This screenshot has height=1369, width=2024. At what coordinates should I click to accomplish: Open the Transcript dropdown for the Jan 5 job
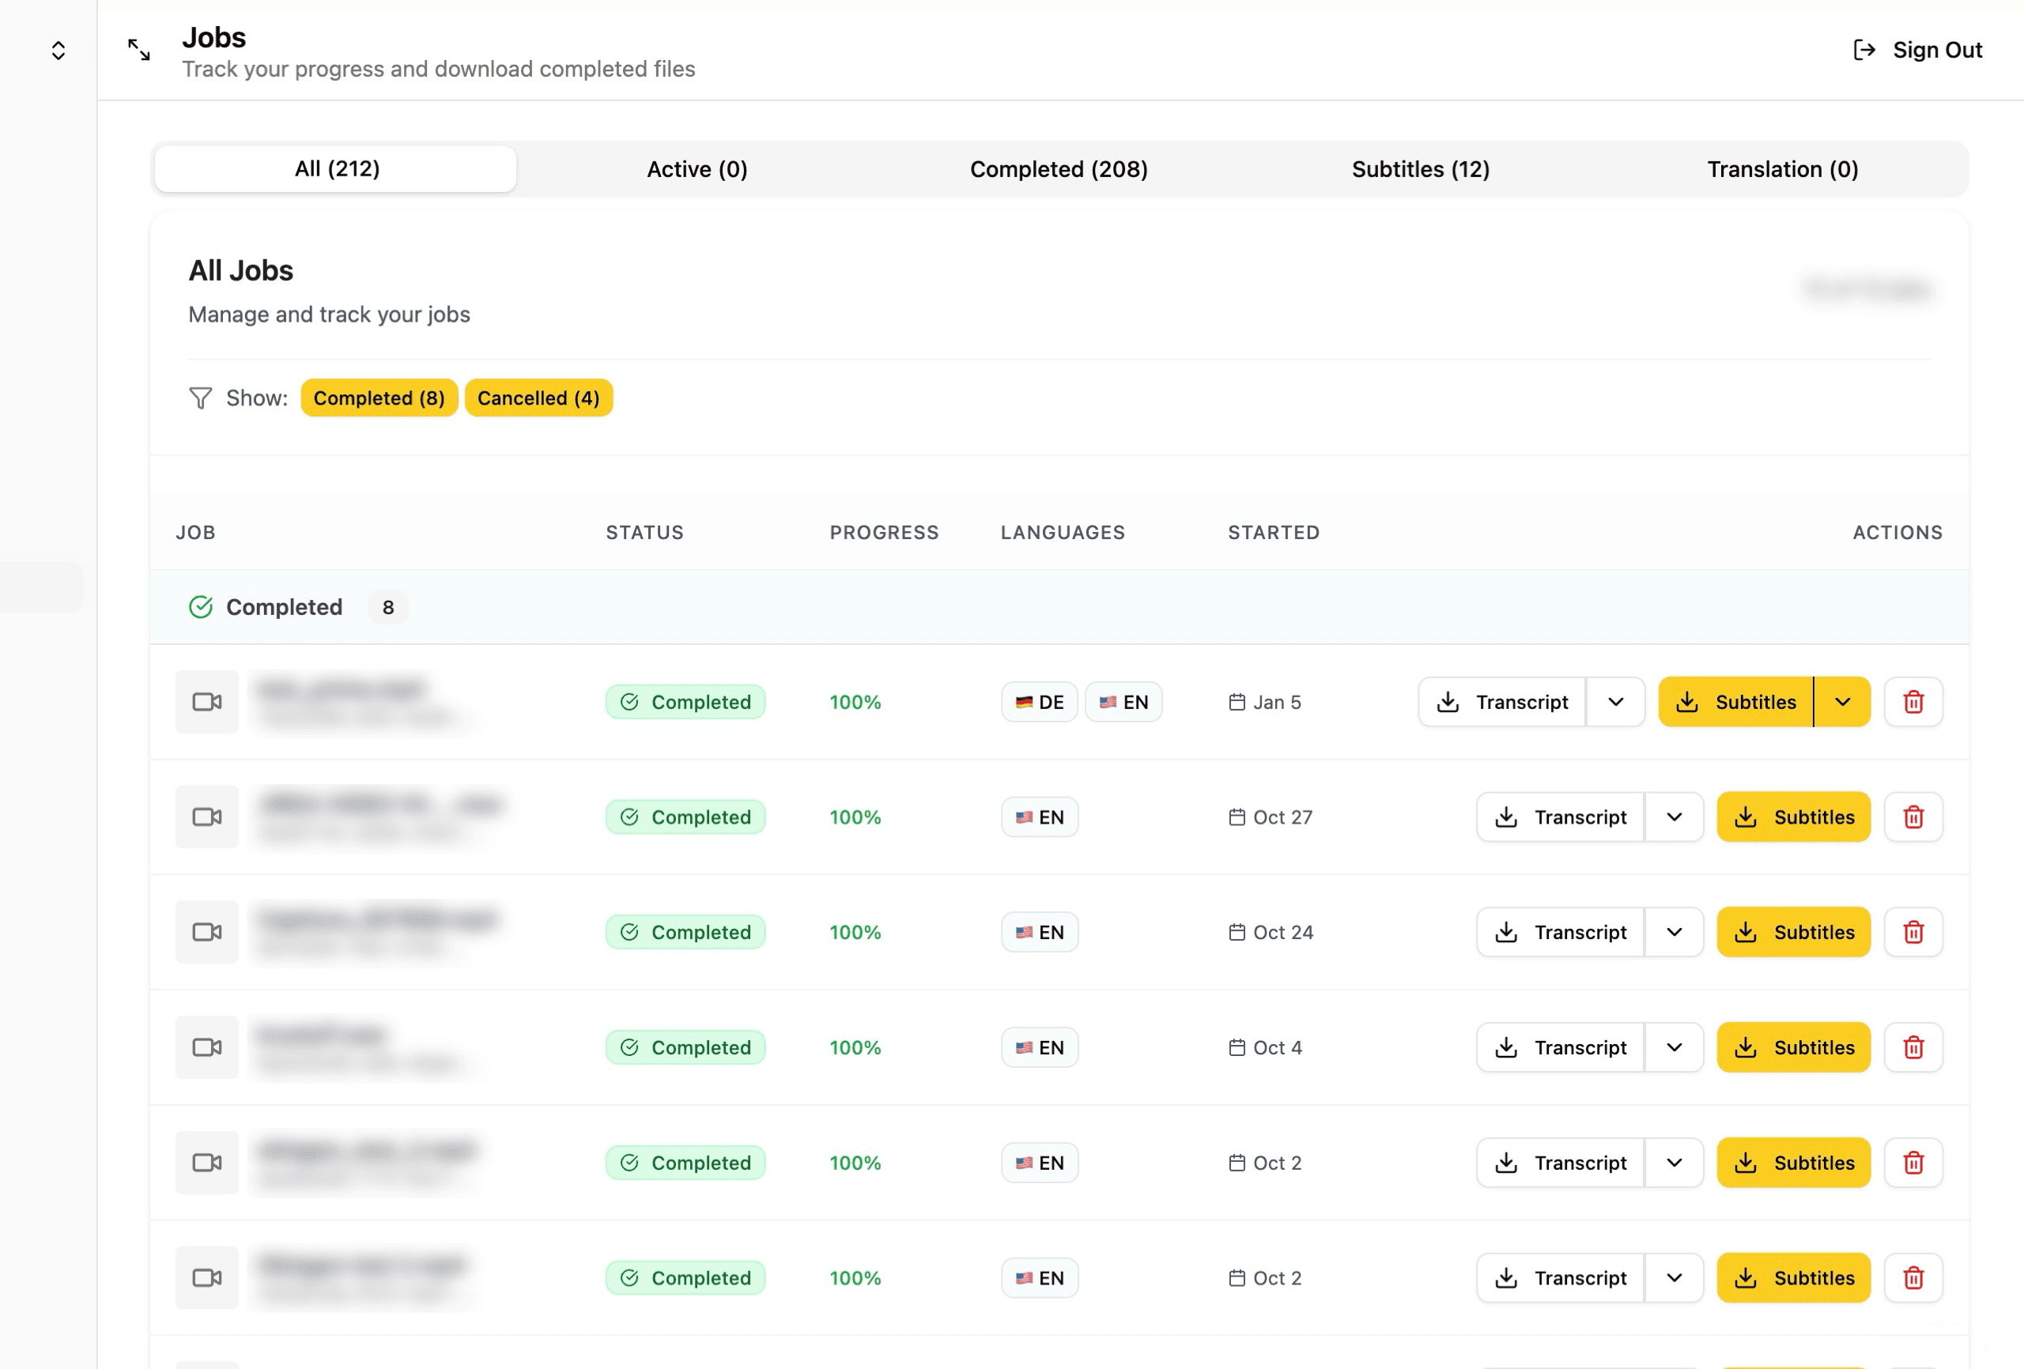pos(1616,702)
